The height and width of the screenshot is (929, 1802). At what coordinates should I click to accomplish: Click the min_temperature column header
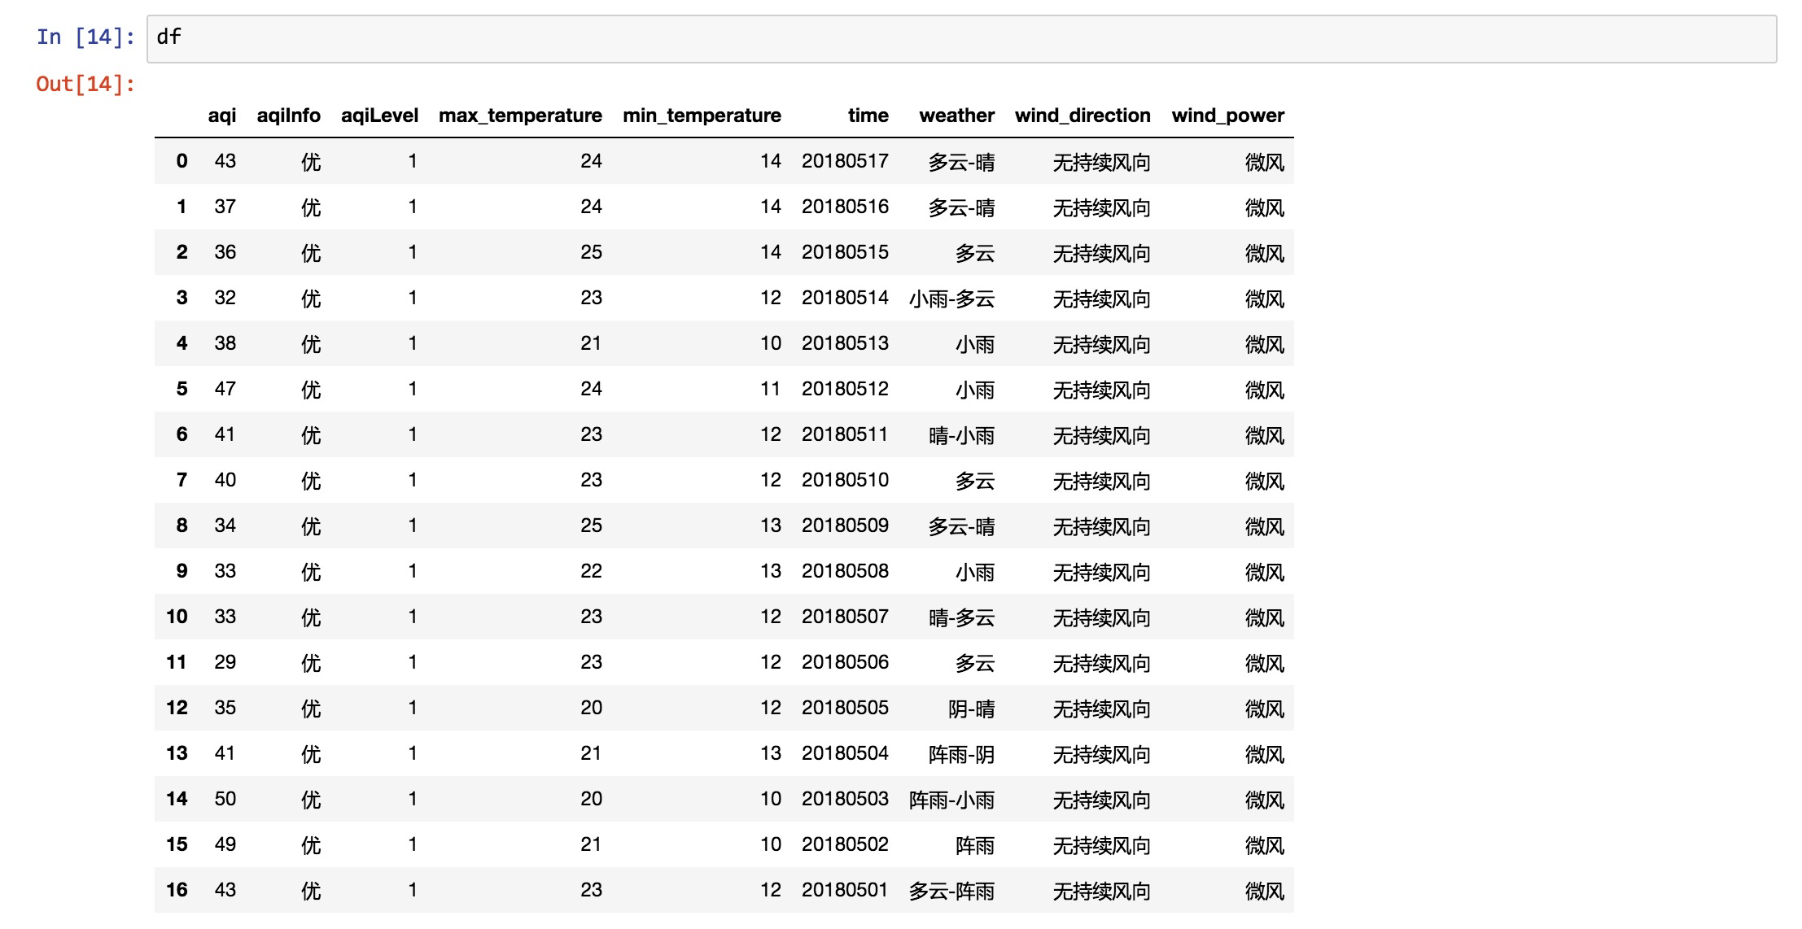[x=702, y=116]
